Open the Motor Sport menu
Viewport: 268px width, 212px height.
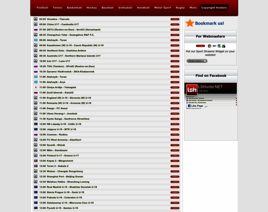pyautogui.click(x=163, y=8)
